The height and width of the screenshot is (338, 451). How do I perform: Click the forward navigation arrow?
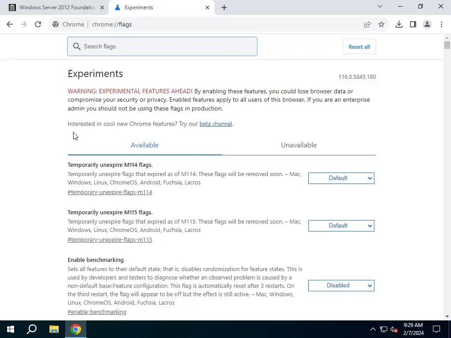(24, 25)
